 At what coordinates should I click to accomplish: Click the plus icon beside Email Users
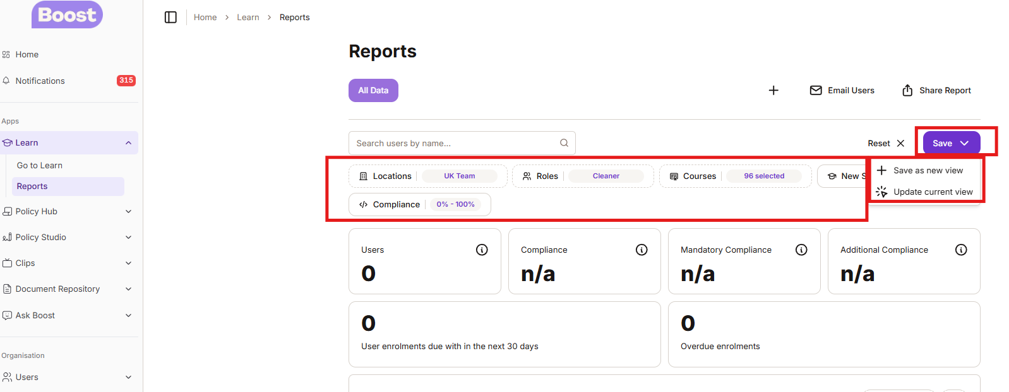[773, 91]
